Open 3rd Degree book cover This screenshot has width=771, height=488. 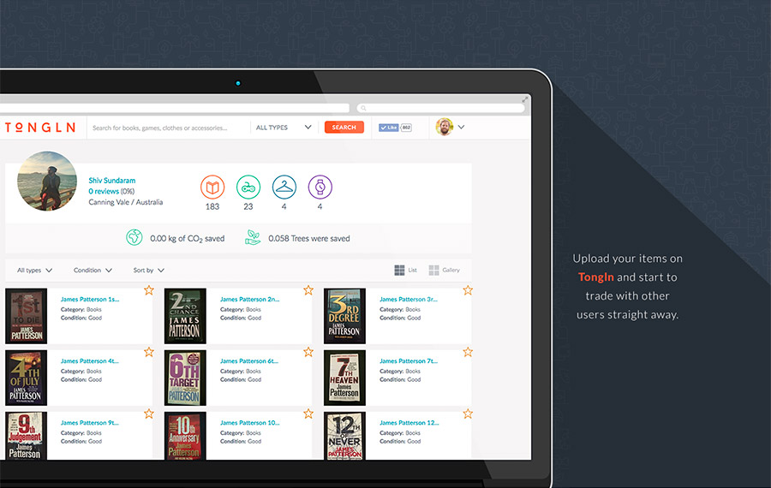(344, 316)
